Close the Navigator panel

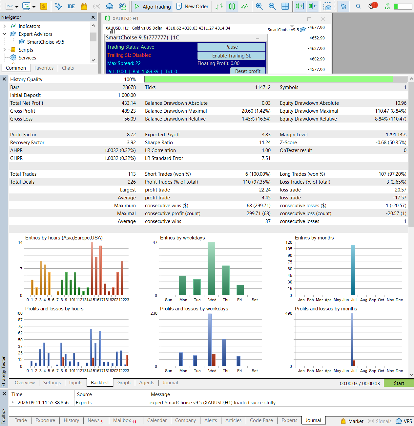click(93, 17)
